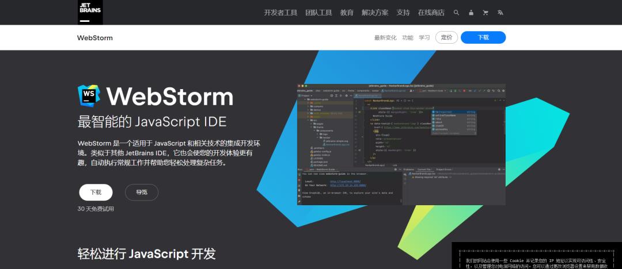The width and height of the screenshot is (622, 269).
Task: Open the 解决方案 menu
Action: (x=375, y=13)
